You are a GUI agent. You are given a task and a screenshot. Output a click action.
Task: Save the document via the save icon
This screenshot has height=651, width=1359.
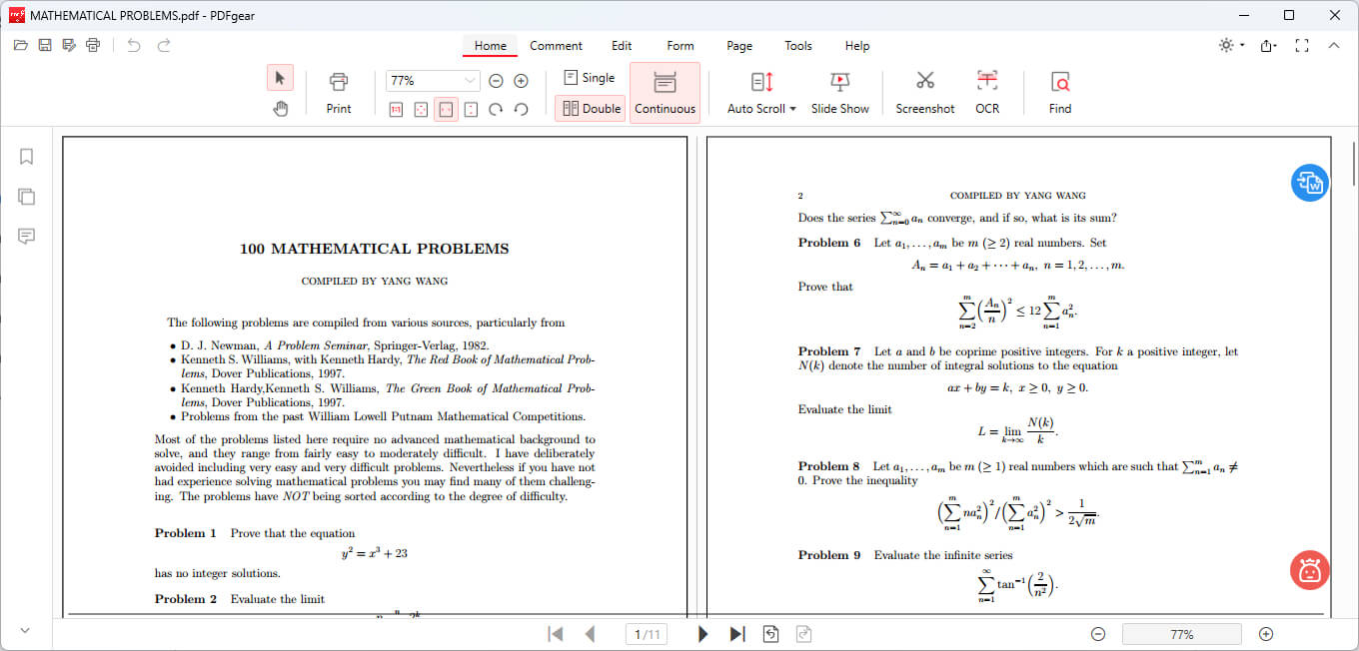tap(44, 44)
